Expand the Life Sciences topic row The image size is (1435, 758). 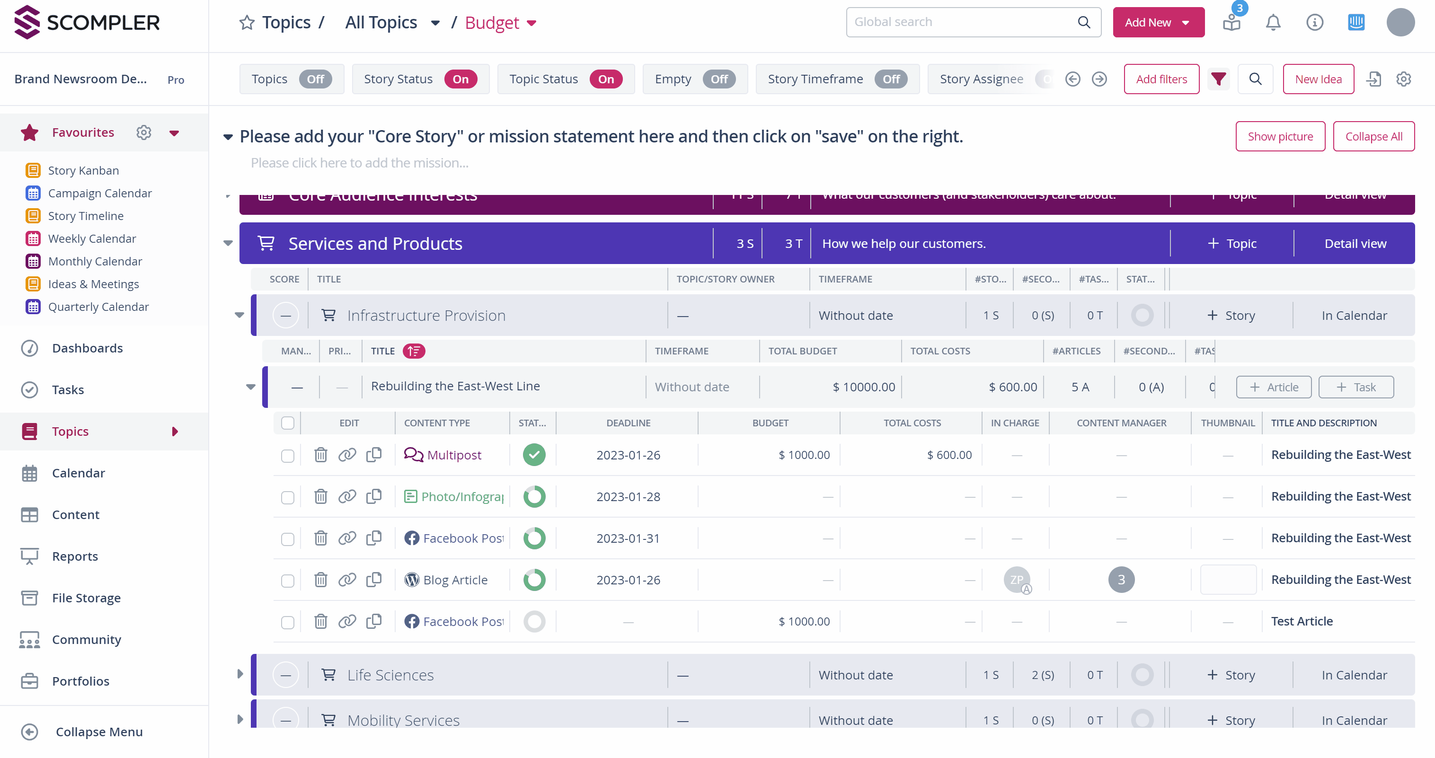[240, 674]
